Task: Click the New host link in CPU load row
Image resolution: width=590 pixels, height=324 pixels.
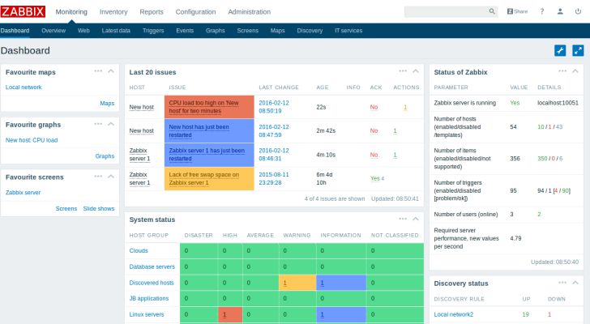Action: coord(142,107)
